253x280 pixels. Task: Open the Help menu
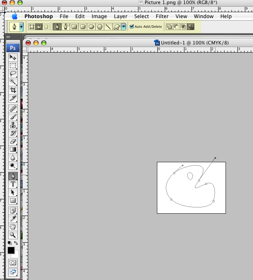click(226, 16)
